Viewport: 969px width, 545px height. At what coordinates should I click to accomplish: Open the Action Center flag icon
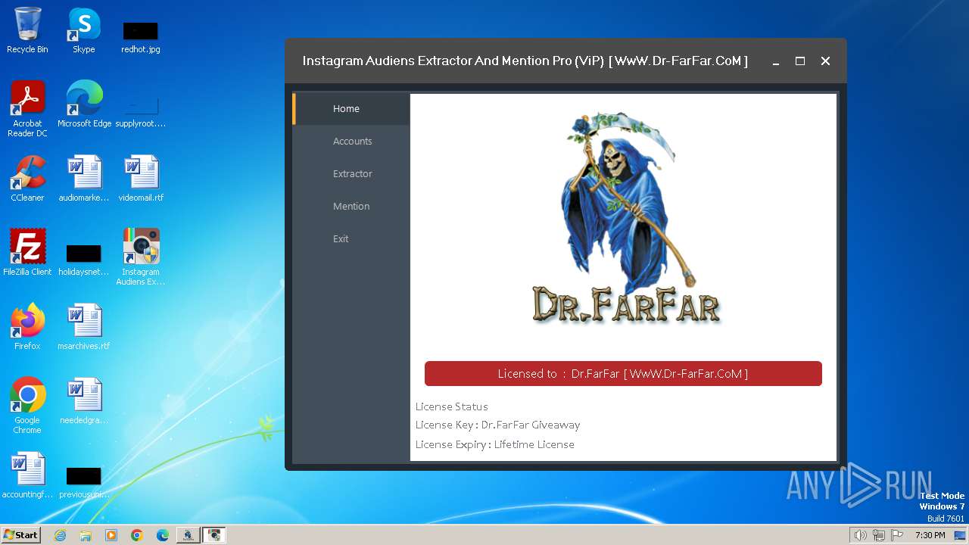(x=897, y=535)
